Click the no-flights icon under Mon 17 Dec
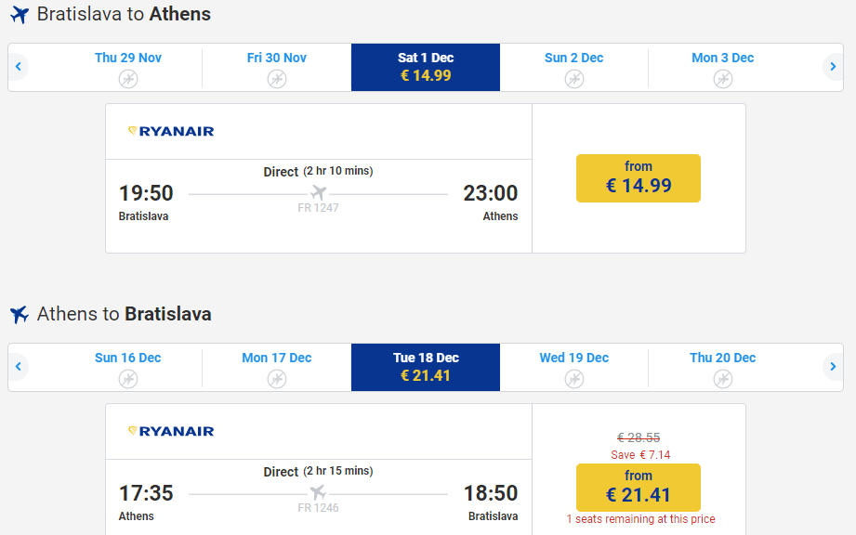This screenshot has height=535, width=856. tap(277, 379)
